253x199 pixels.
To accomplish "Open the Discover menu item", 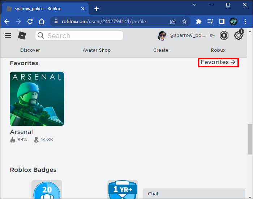I will [30, 50].
